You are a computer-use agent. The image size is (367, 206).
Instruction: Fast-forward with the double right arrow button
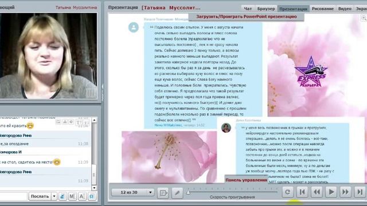click(x=345, y=192)
